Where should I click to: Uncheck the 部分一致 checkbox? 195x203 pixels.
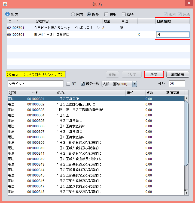[83, 84]
